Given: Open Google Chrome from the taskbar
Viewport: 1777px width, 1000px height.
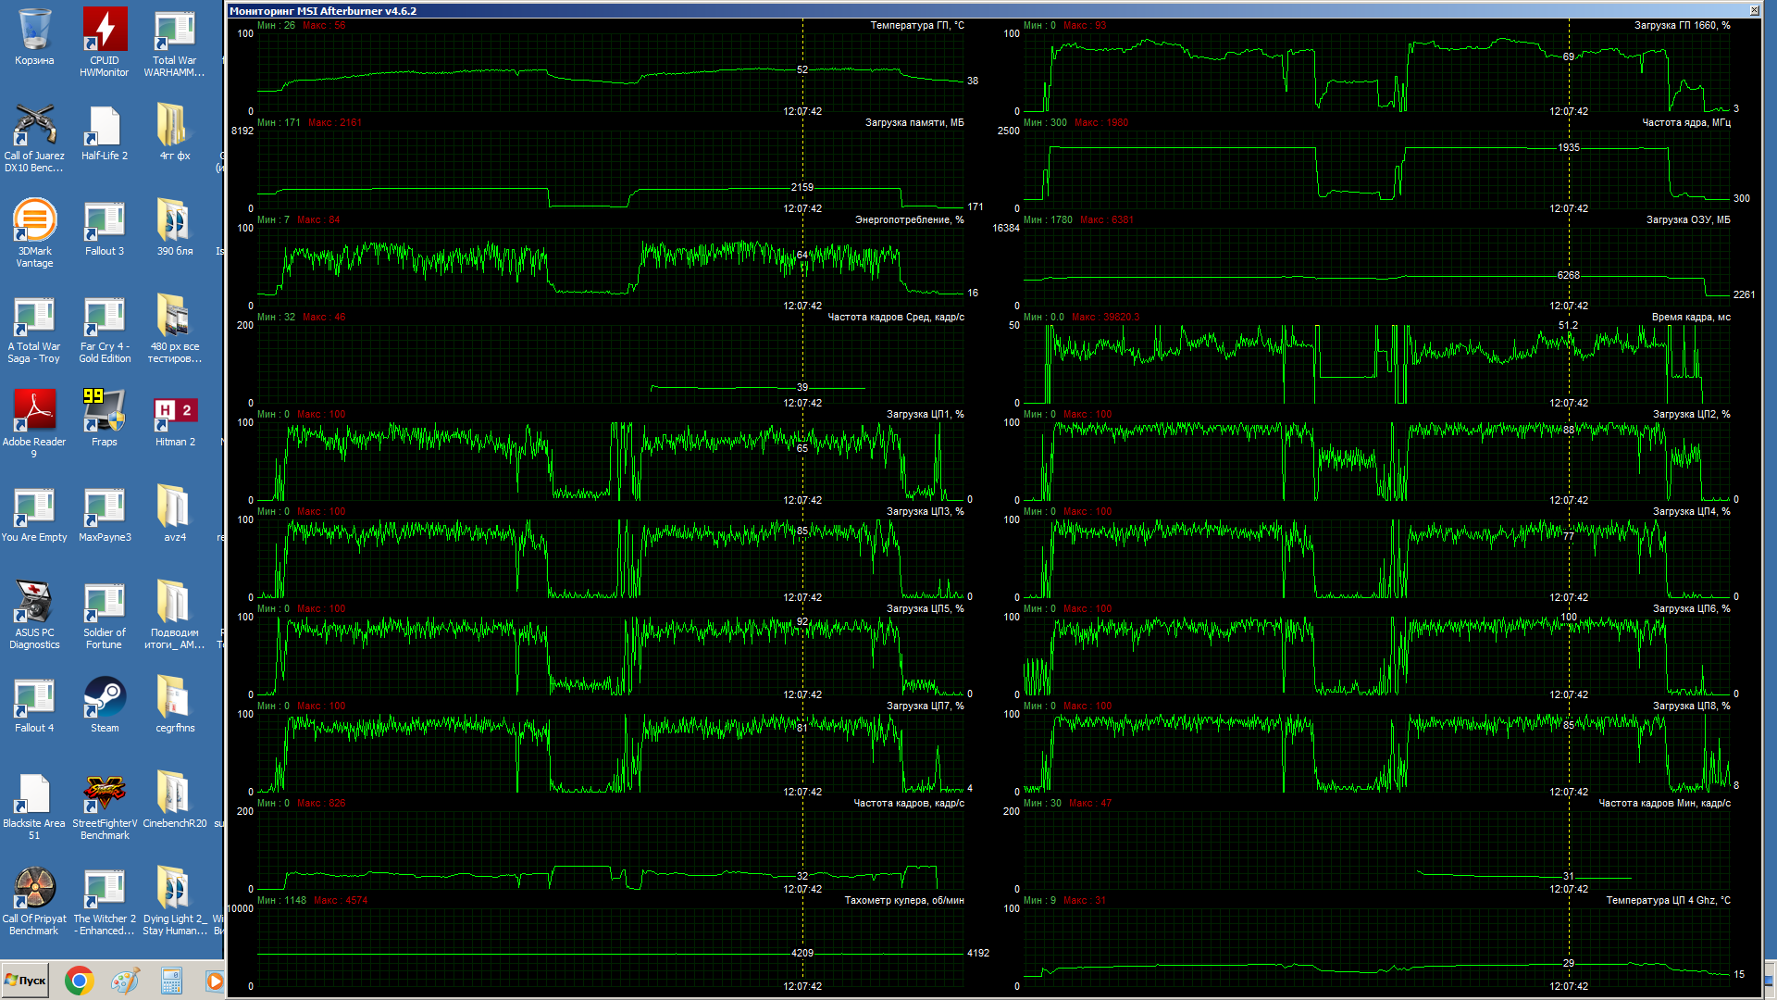Looking at the screenshot, I should pyautogui.click(x=80, y=981).
